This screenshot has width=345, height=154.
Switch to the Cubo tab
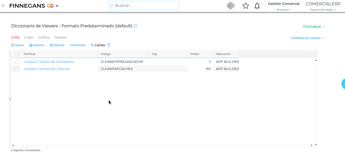click(28, 37)
